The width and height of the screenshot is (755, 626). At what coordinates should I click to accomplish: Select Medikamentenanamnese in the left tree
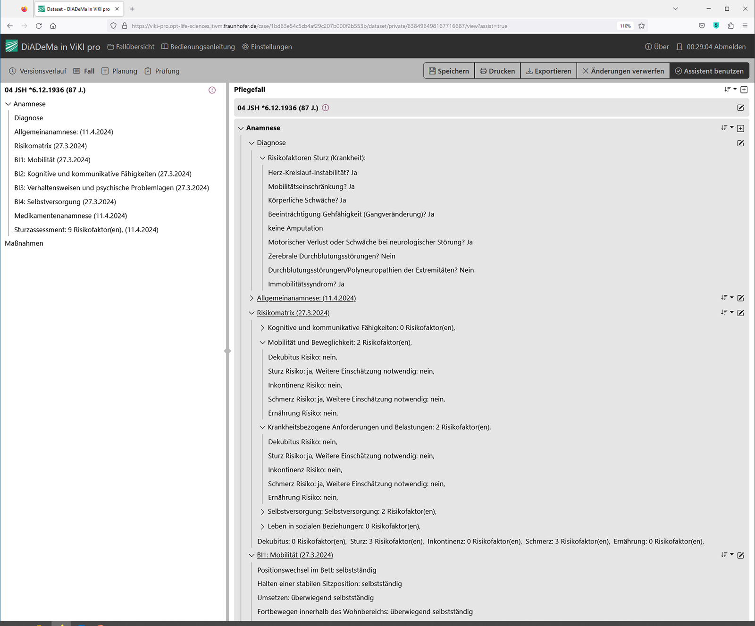pyautogui.click(x=70, y=216)
